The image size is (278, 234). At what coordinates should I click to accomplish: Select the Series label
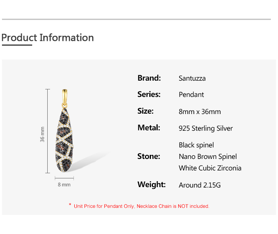coord(149,95)
